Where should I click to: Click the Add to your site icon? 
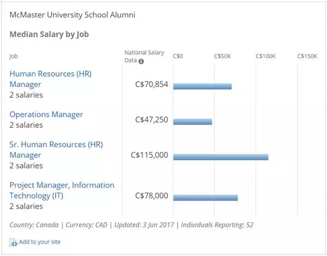coord(14,242)
